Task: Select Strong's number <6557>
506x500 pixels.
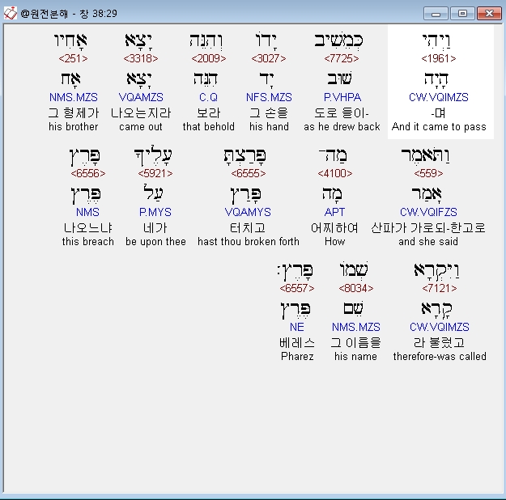Action: (297, 288)
